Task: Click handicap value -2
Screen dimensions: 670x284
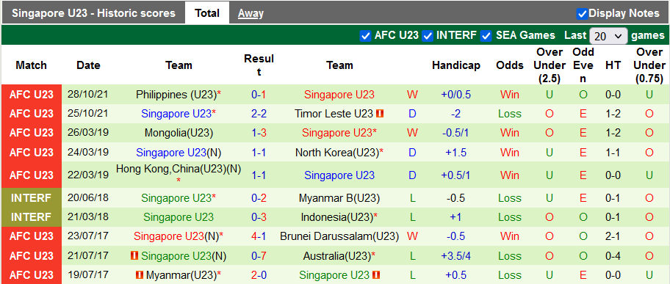Action: tap(456, 114)
